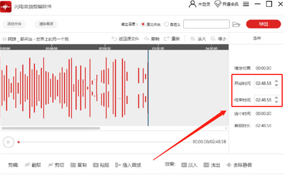Click the app logo waveform icon

[x=6, y=7]
